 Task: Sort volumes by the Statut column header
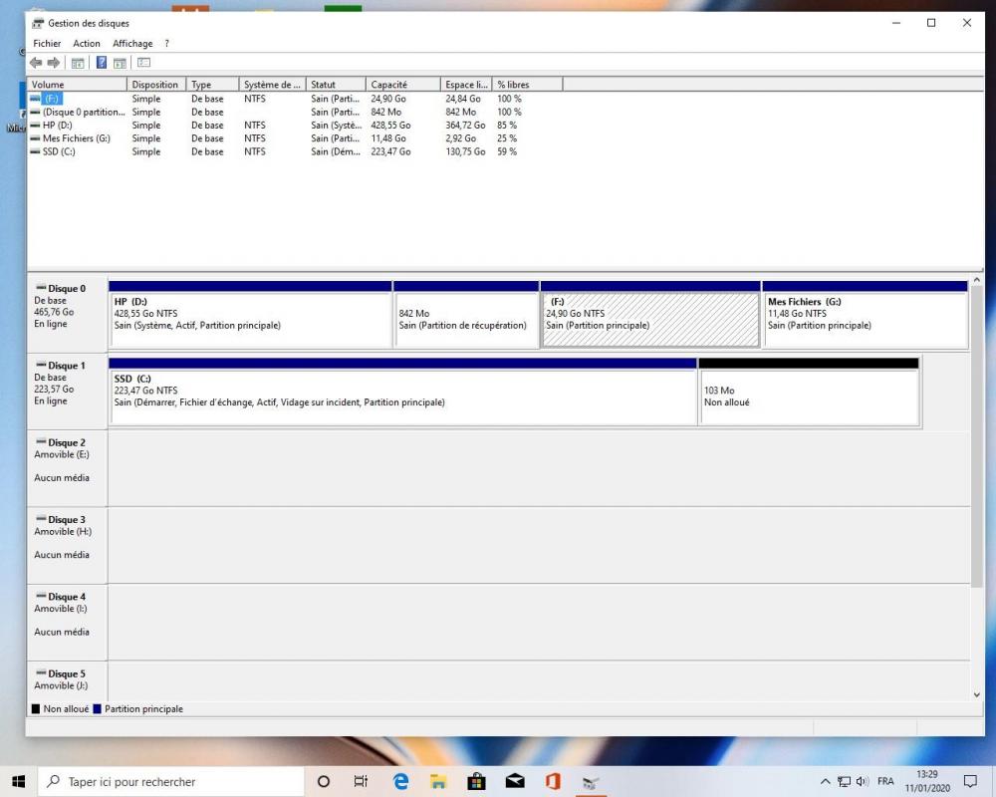(x=335, y=85)
